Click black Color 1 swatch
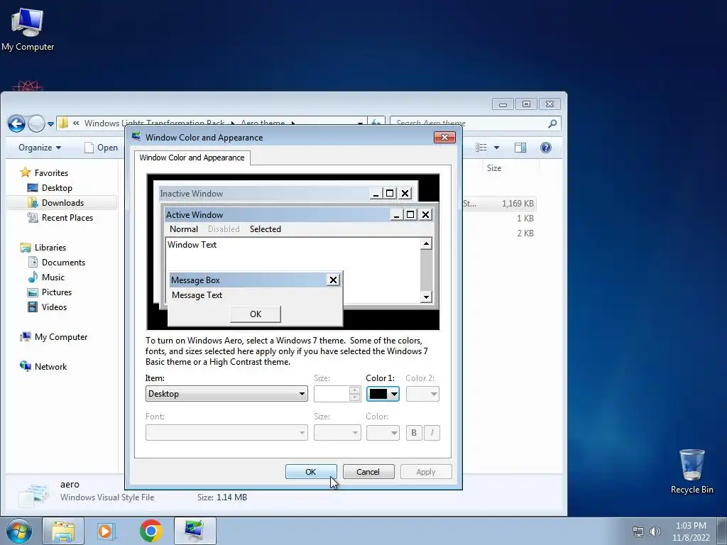 (378, 394)
